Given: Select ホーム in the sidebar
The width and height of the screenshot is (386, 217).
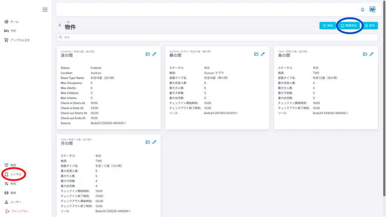Looking at the screenshot, I should click(14, 22).
